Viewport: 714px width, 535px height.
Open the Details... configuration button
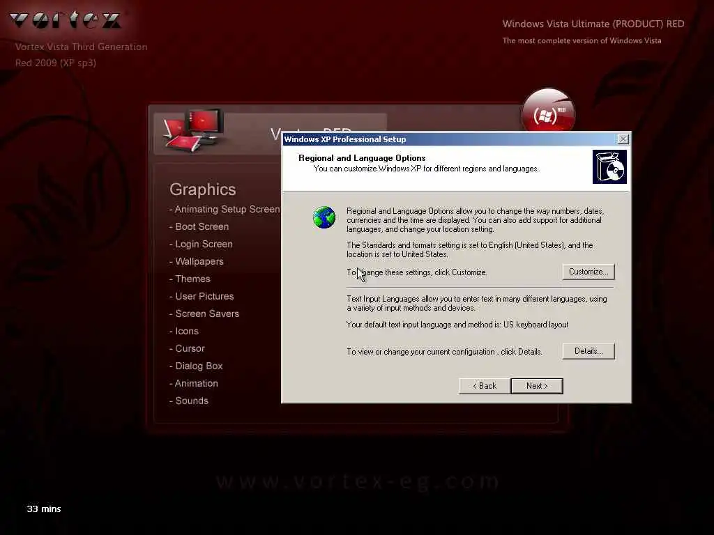tap(588, 351)
